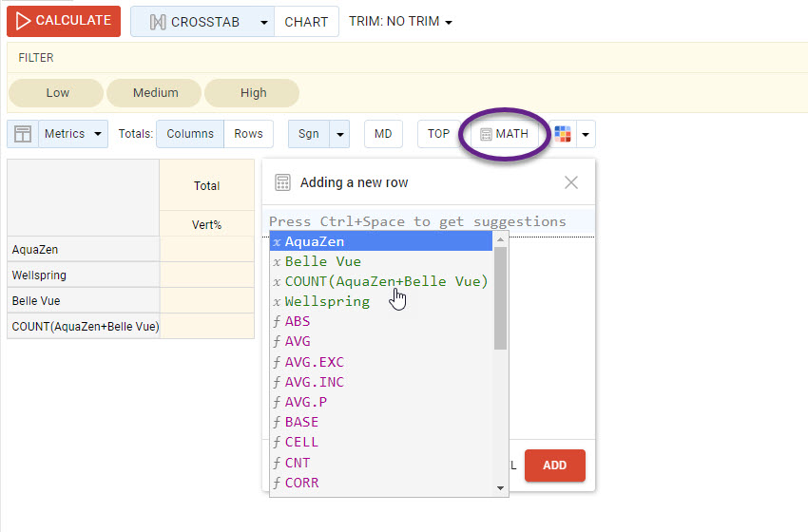This screenshot has height=532, width=808.
Task: Open the color grid heatmap icon
Action: point(563,134)
